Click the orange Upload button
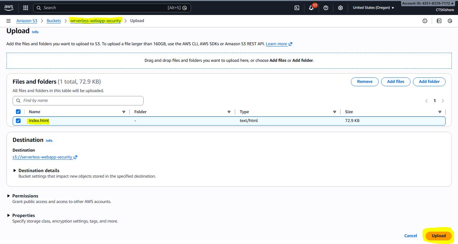 [x=439, y=236]
